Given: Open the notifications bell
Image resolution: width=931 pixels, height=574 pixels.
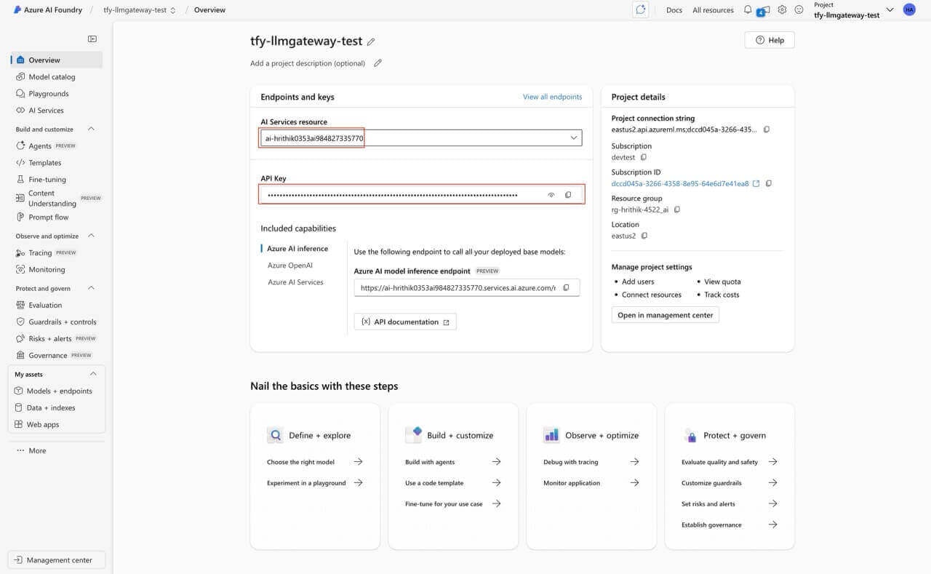Looking at the screenshot, I should point(748,9).
